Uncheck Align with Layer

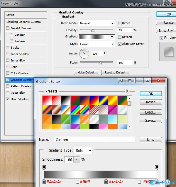click(x=120, y=44)
